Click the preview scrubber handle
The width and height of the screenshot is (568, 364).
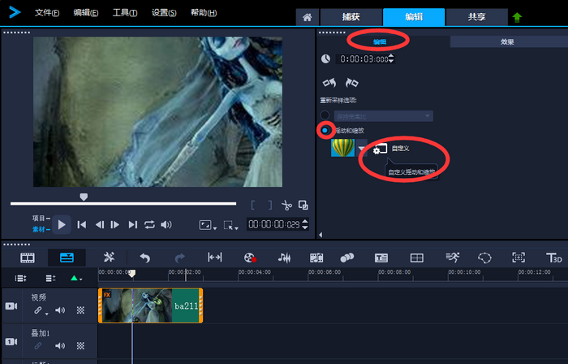pos(83,197)
